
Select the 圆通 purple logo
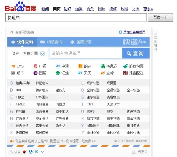[35, 73]
